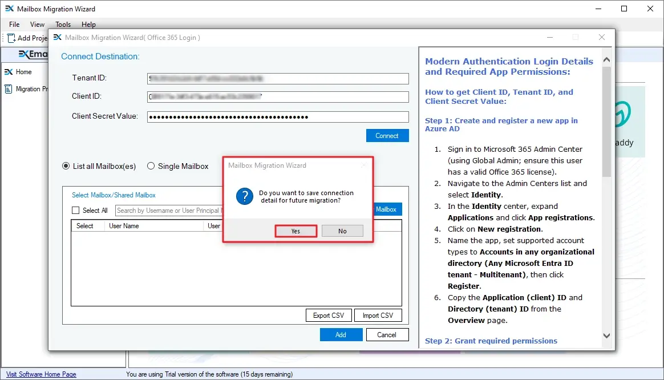Click the Export CSV button
Viewport: 664px width, 380px height.
point(329,315)
